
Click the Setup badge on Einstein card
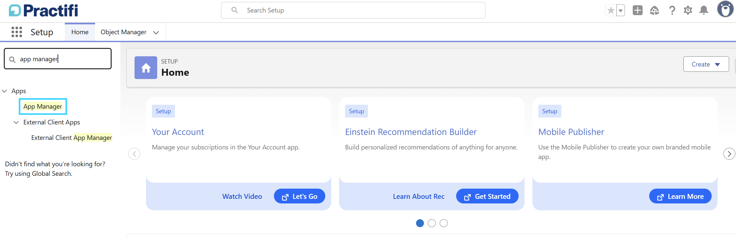coord(356,111)
